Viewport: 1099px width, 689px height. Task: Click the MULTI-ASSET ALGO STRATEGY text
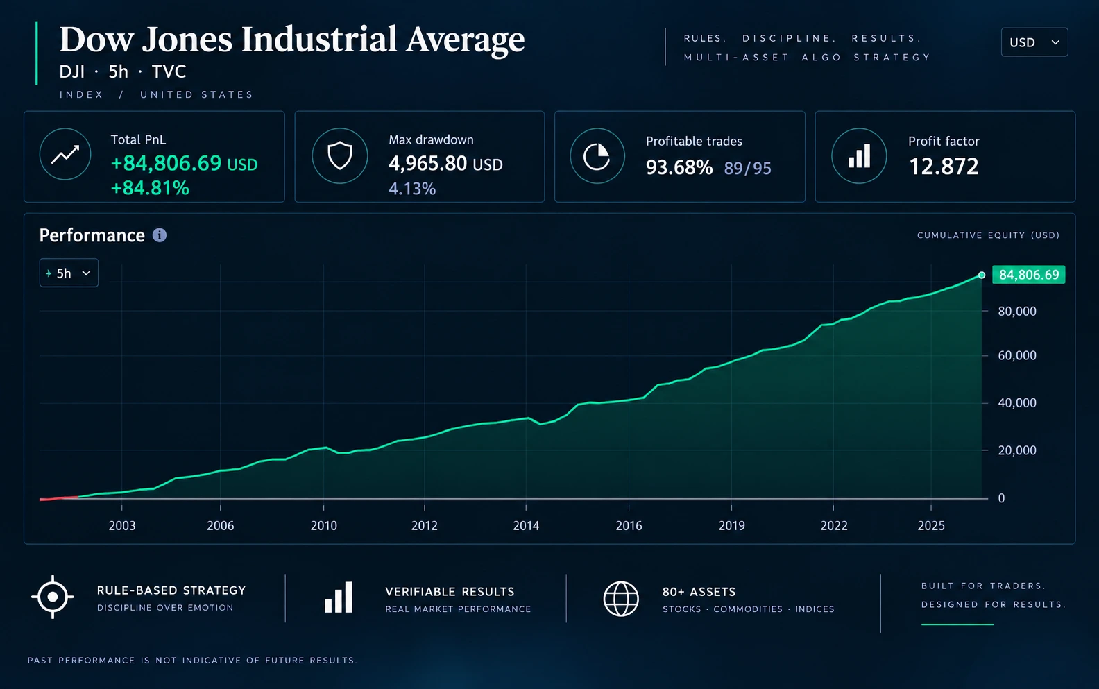(807, 58)
